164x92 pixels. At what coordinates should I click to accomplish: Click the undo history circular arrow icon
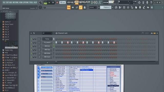click(139, 2)
